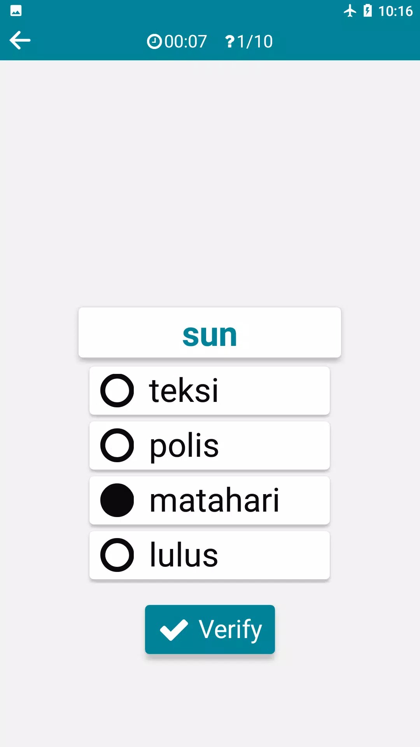The height and width of the screenshot is (747, 420).
Task: Tap the clock timer icon
Action: [x=154, y=41]
